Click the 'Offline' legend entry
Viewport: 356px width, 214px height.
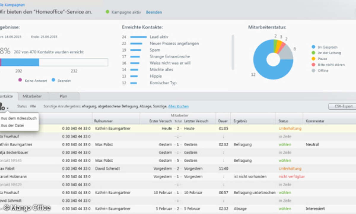[x=320, y=71]
